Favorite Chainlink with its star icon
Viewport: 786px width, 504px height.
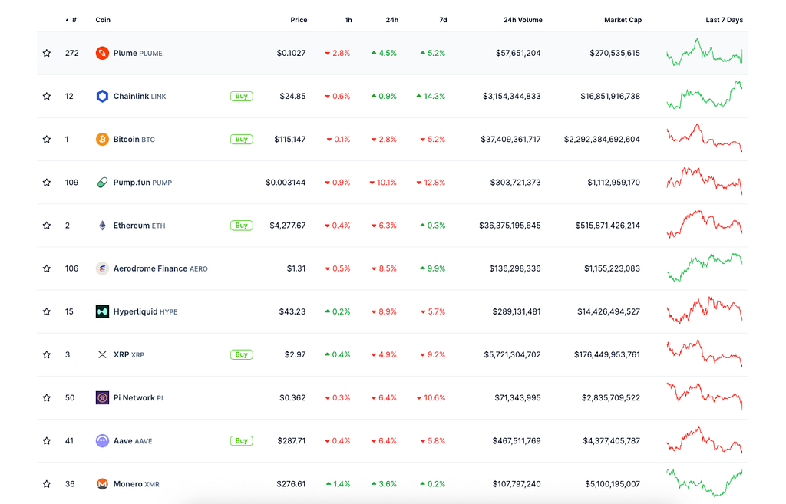(47, 96)
